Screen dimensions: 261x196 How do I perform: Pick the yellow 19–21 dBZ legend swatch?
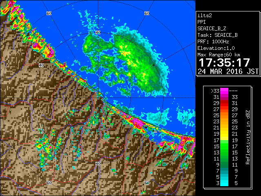pyautogui.click(x=224, y=134)
